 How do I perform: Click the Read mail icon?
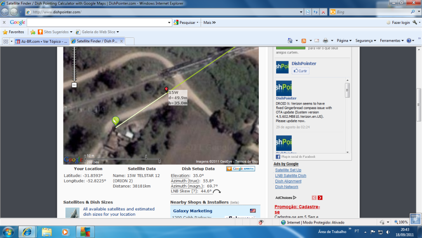(317, 41)
